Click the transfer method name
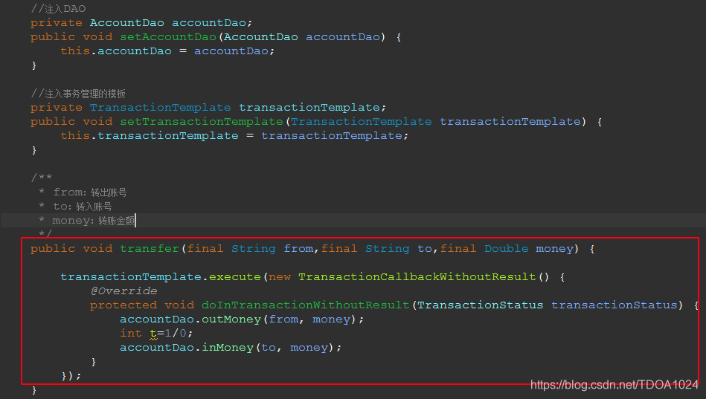The image size is (706, 399). pos(150,248)
